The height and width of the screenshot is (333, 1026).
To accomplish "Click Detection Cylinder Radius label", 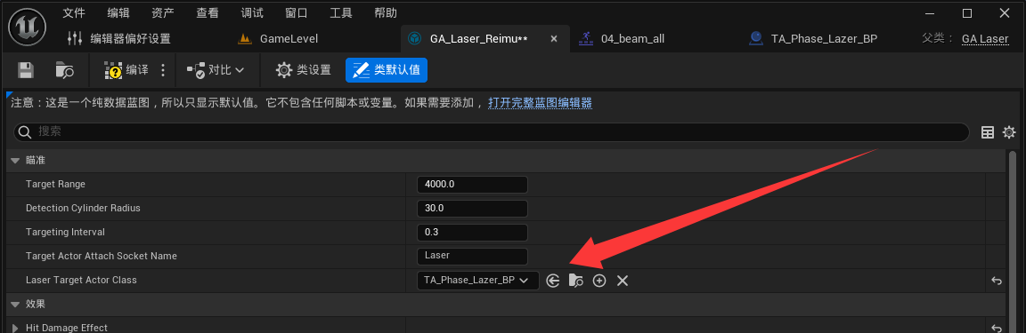I will tap(83, 209).
